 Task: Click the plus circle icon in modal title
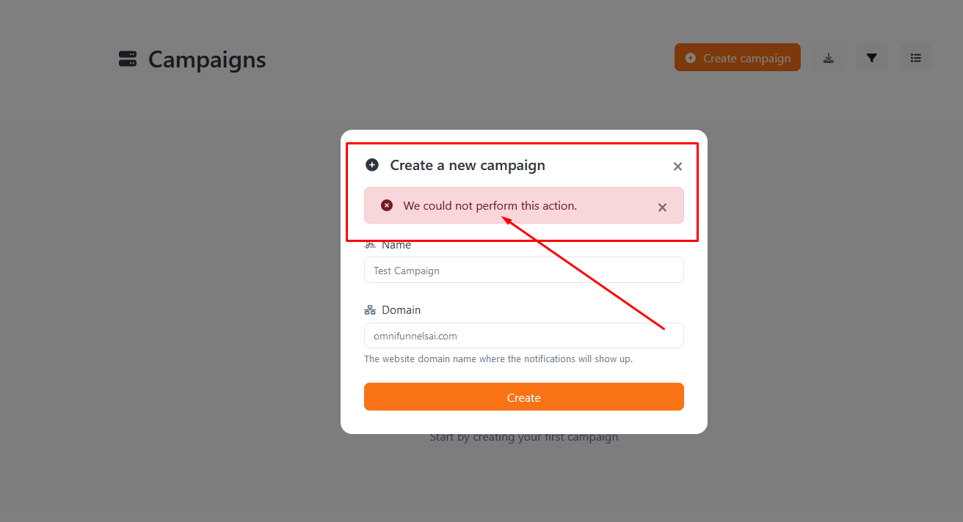tap(372, 165)
